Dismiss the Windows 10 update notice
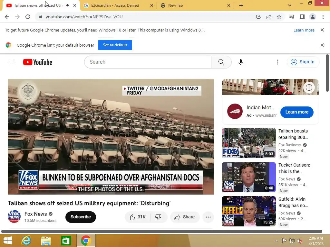The width and height of the screenshot is (330, 247). (322, 30)
